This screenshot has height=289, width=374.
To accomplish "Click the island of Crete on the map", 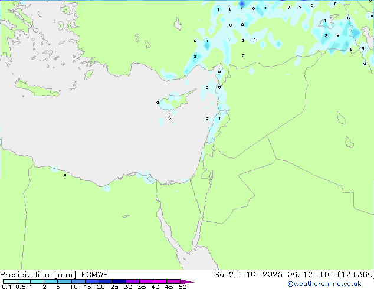I will (x=37, y=88).
